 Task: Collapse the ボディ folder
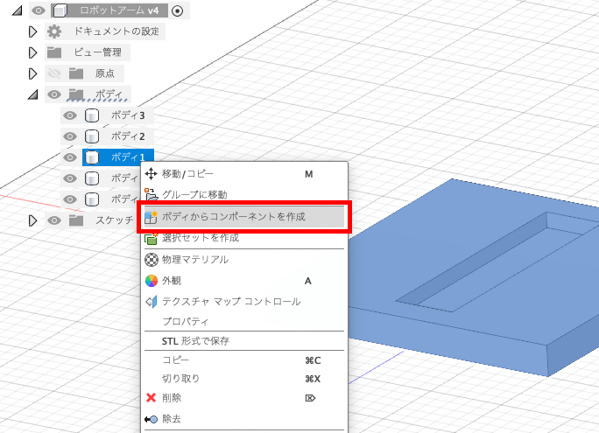[x=33, y=94]
